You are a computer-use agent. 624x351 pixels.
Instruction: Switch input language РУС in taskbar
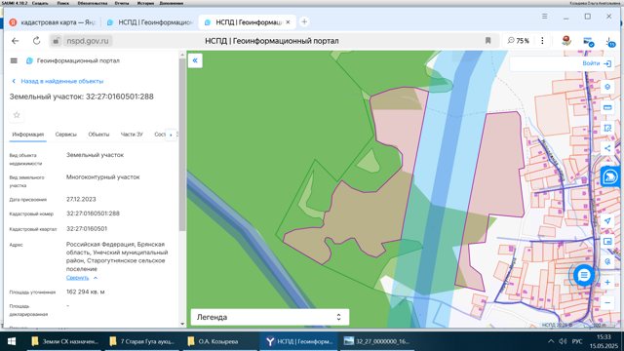pos(577,341)
